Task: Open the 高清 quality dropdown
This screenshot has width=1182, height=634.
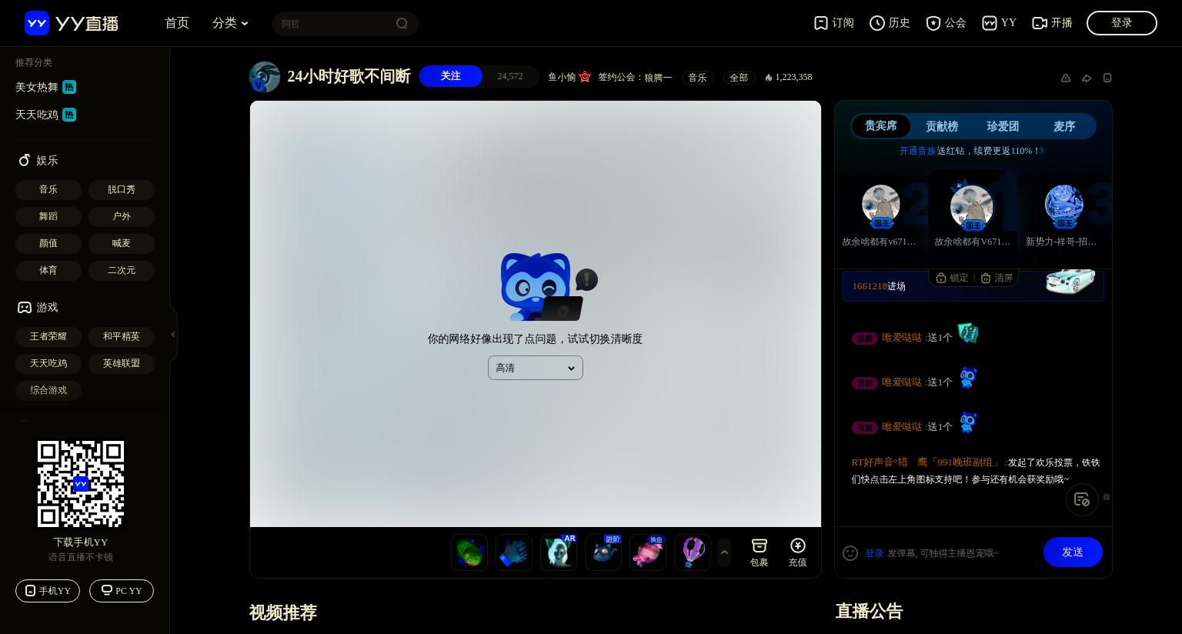Action: tap(536, 368)
